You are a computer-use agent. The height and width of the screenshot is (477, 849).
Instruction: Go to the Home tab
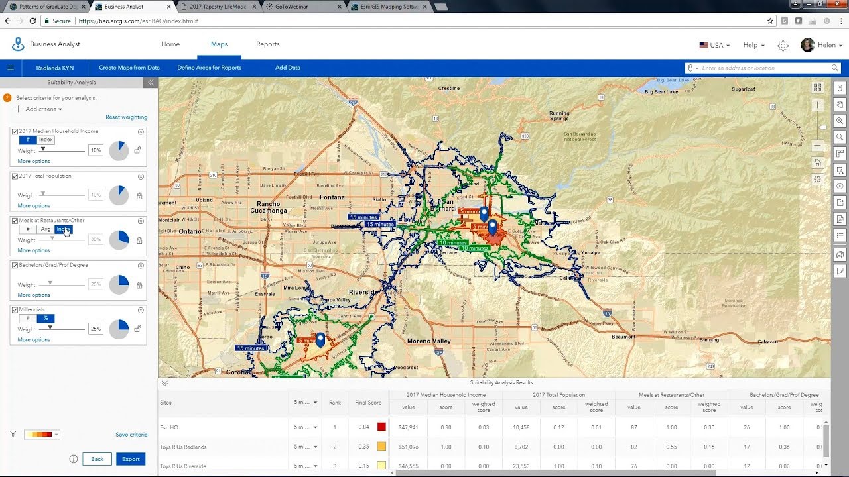click(170, 44)
